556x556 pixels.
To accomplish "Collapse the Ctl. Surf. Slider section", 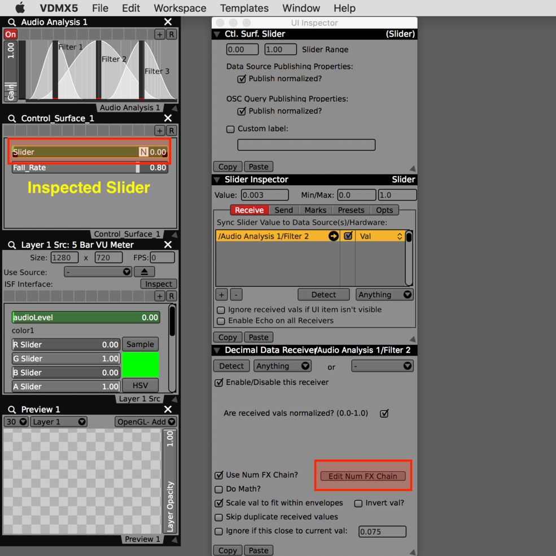I will [x=217, y=34].
